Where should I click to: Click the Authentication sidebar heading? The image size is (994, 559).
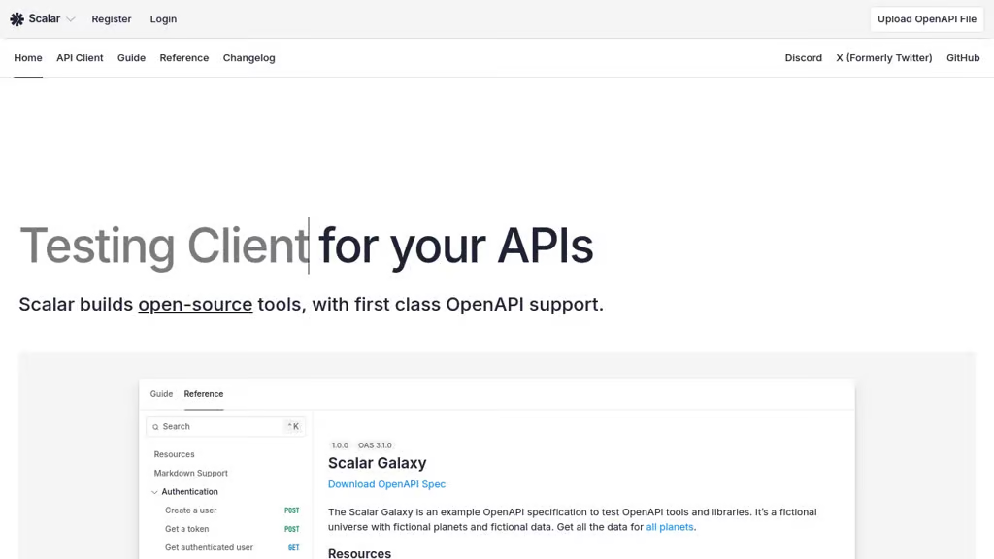tap(189, 492)
